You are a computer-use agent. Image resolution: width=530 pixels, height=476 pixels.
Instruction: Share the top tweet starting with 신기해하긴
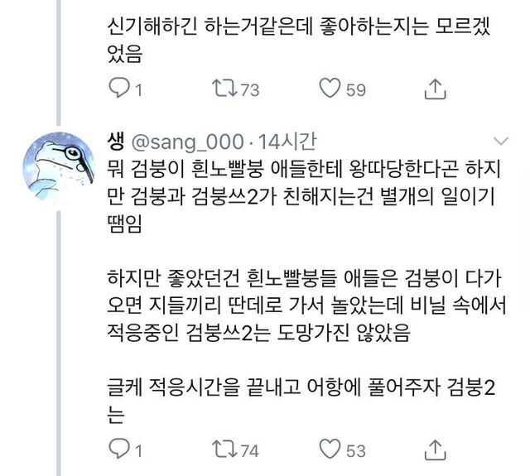click(x=436, y=88)
